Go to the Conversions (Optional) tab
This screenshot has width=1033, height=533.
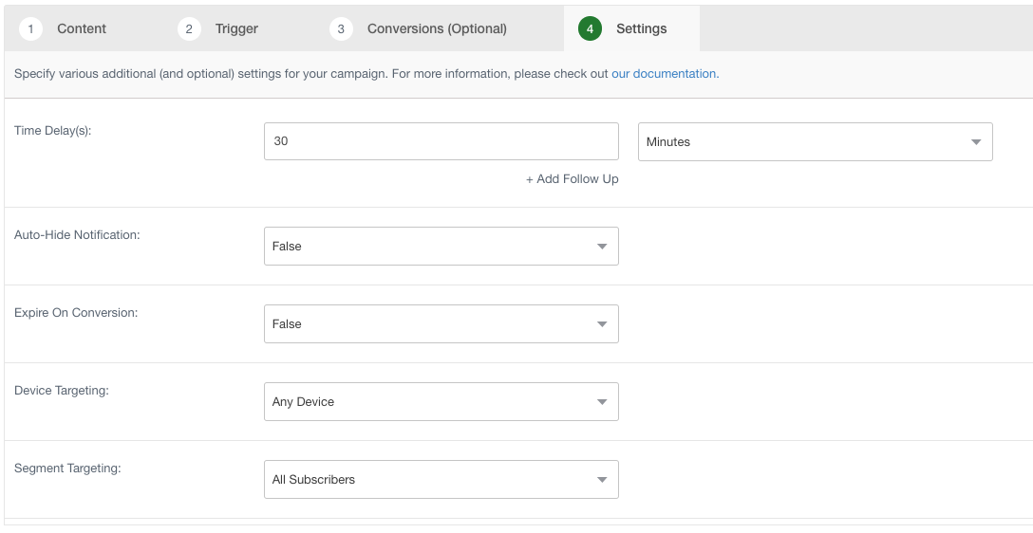437,28
